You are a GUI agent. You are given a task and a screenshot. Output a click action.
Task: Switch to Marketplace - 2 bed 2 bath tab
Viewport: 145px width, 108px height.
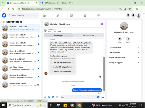(55, 3)
